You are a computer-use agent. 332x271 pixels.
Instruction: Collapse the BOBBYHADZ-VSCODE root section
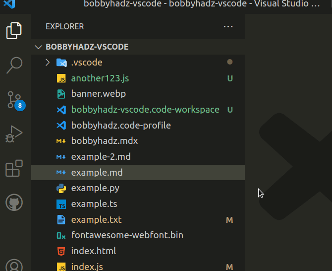38,47
